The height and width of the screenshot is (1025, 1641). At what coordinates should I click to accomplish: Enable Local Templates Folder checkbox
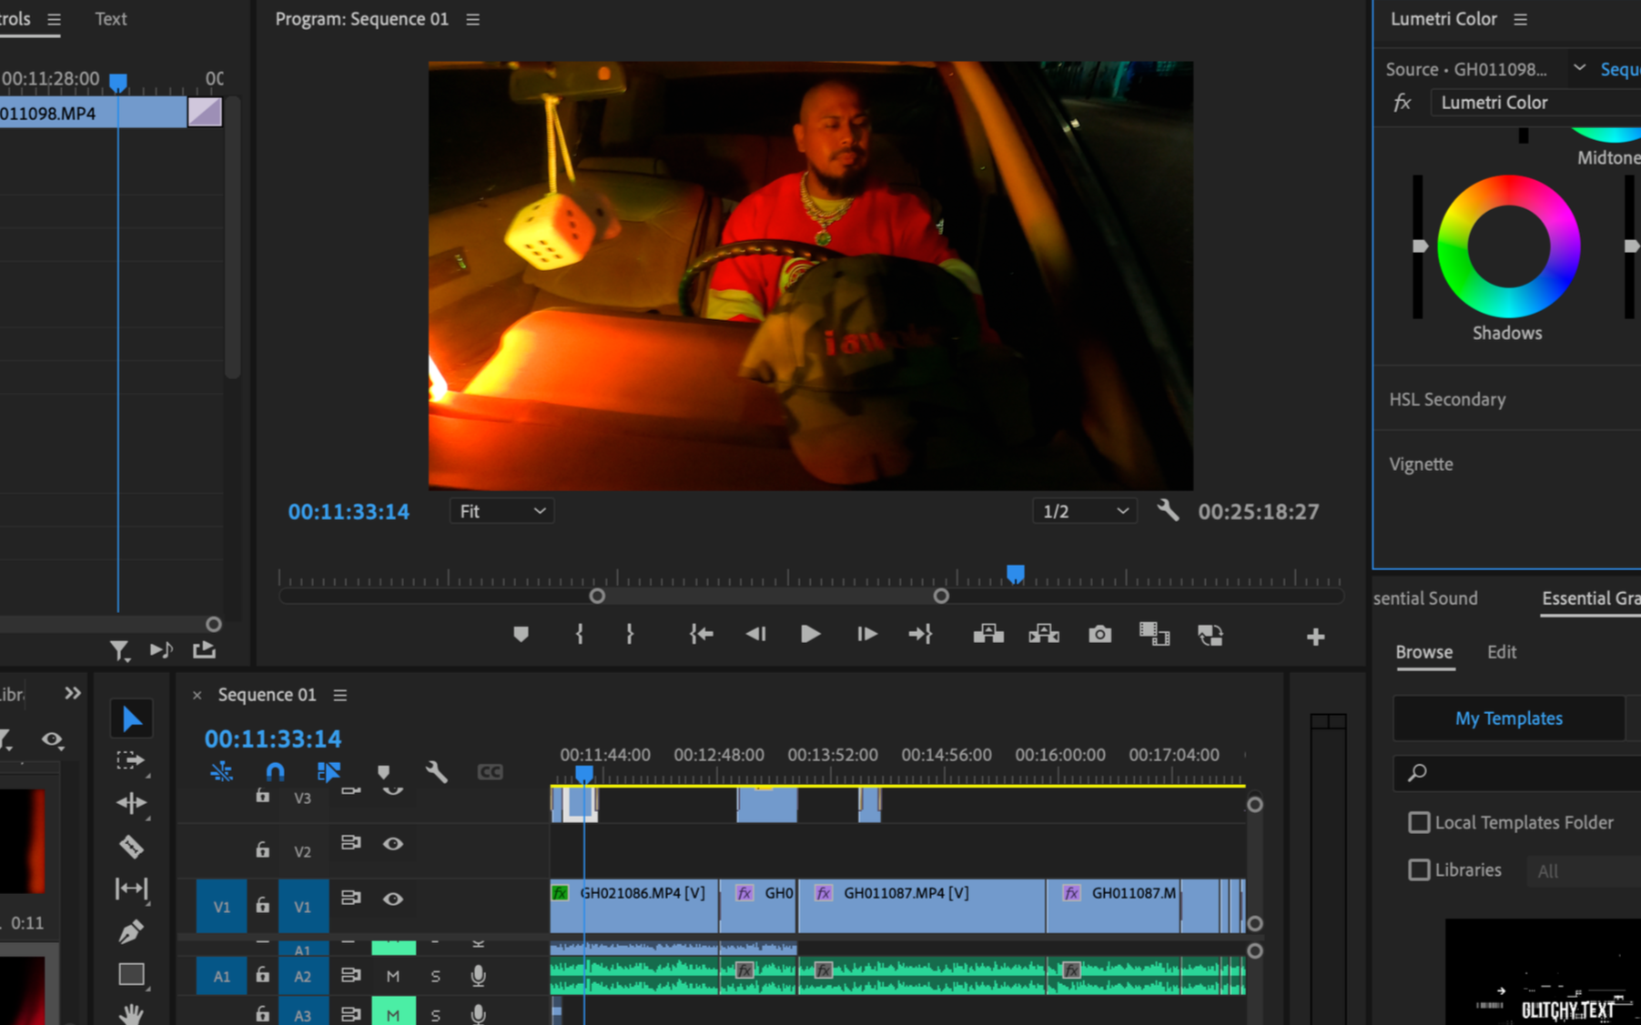tap(1419, 822)
